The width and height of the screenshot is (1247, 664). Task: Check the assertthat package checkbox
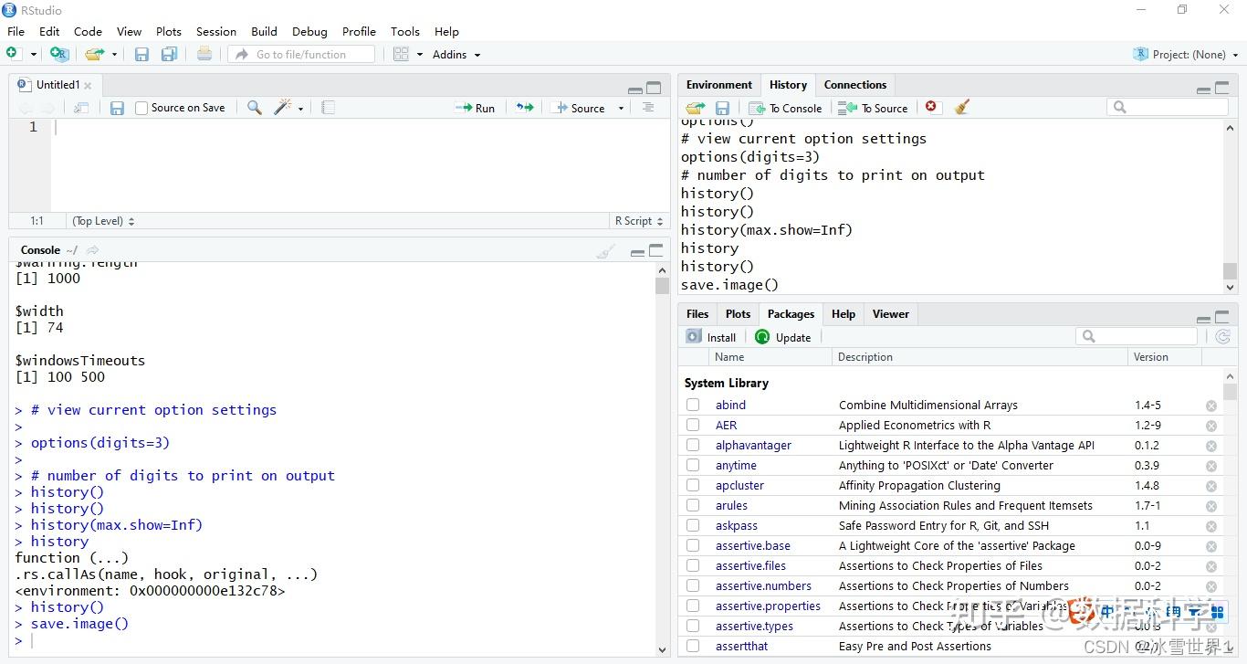[693, 646]
